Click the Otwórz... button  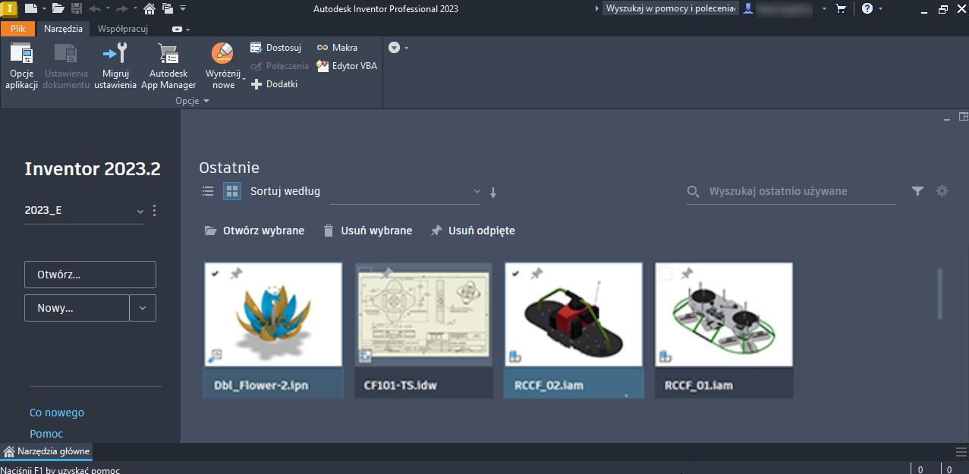90,275
